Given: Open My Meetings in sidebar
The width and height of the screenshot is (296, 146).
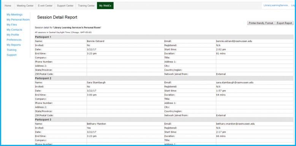Looking at the screenshot, I should point(14,14).
